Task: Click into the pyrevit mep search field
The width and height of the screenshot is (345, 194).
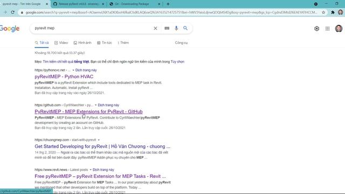Action: (x=92, y=28)
